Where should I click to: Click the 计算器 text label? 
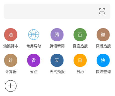(11, 72)
